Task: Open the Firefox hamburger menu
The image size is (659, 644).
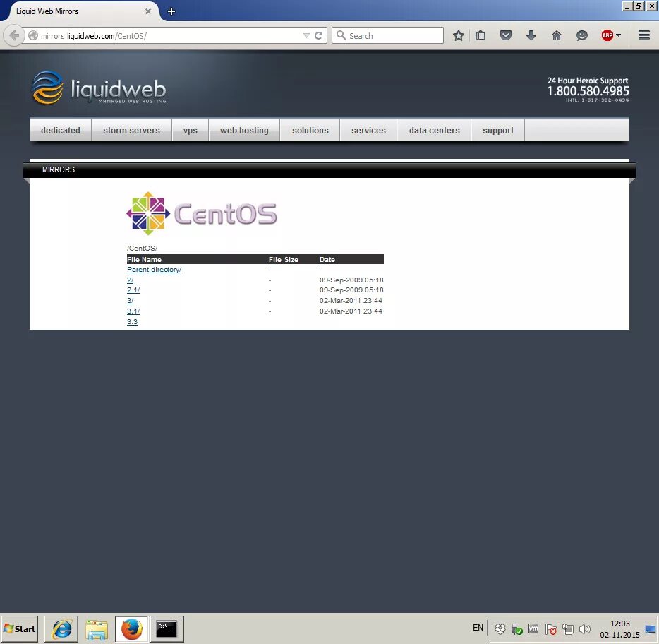Action: (644, 36)
